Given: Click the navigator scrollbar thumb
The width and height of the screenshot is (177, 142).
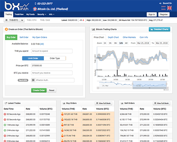Looking at the screenshot, I should (x=149, y=88).
